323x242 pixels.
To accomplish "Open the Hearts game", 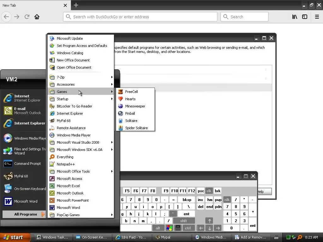I will pos(135,99).
